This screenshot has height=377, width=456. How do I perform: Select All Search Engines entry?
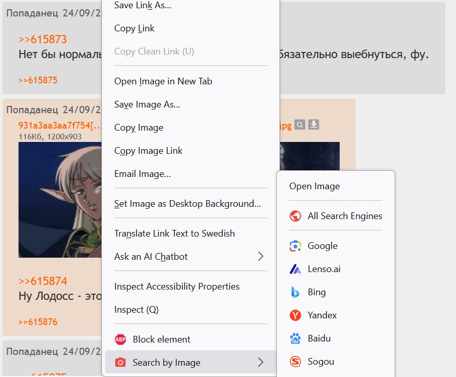tap(336, 216)
